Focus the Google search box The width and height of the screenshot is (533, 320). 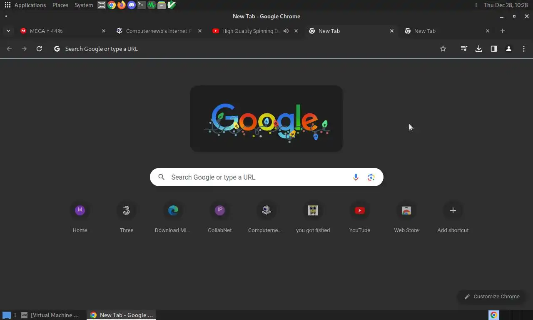click(x=266, y=177)
